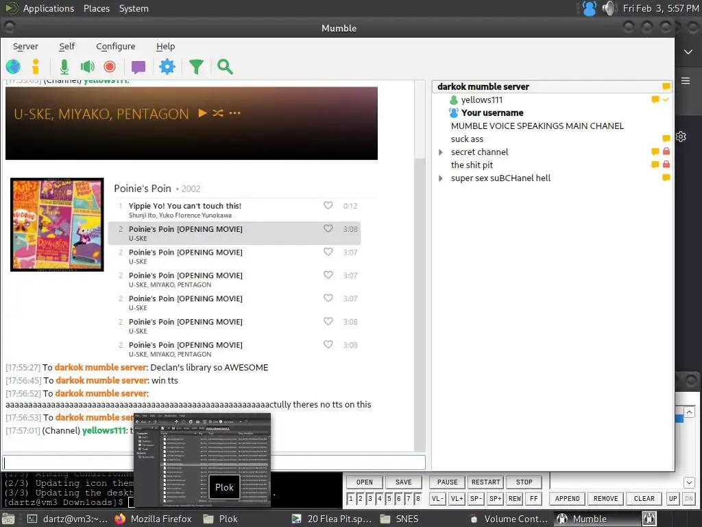Click the APPEND playlist button
Image resolution: width=702 pixels, height=527 pixels.
567,498
